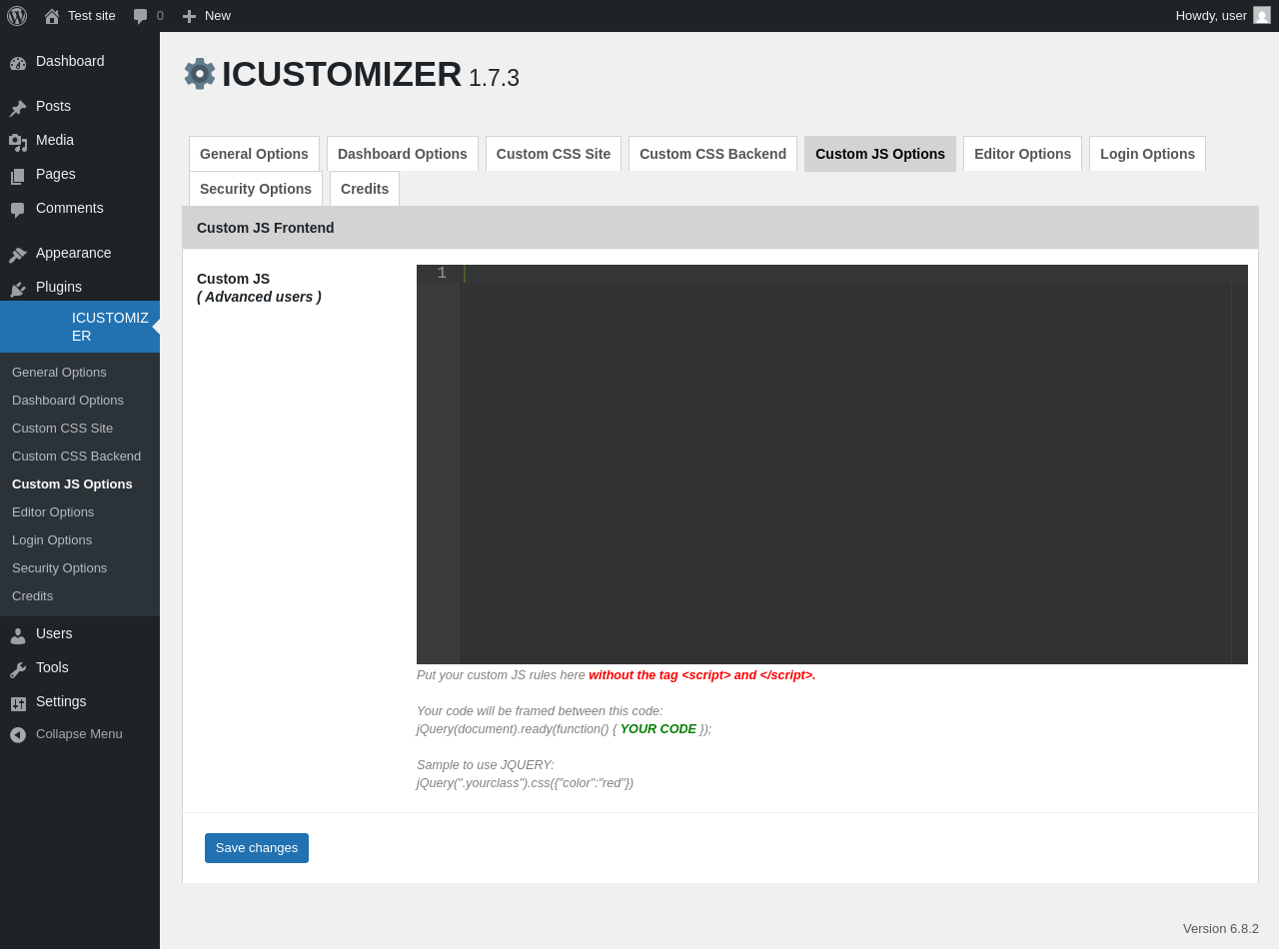Switch to the General Options tab
This screenshot has width=1279, height=949.
(254, 154)
